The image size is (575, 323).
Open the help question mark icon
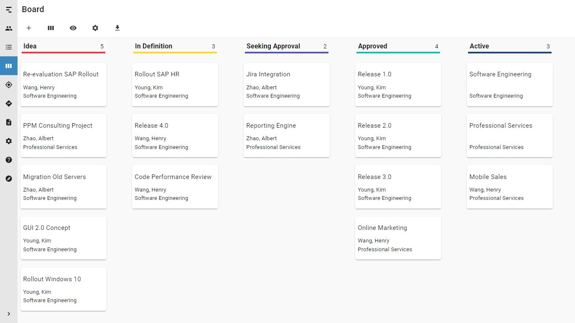tap(9, 160)
